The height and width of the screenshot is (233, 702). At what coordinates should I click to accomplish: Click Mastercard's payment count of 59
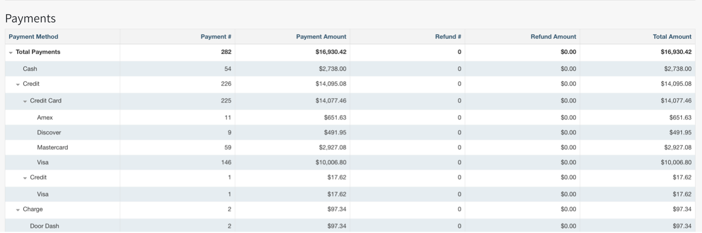(228, 147)
